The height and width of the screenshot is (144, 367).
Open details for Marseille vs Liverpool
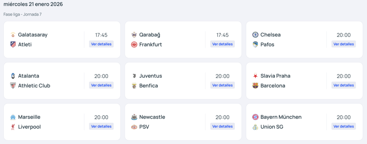101,126
